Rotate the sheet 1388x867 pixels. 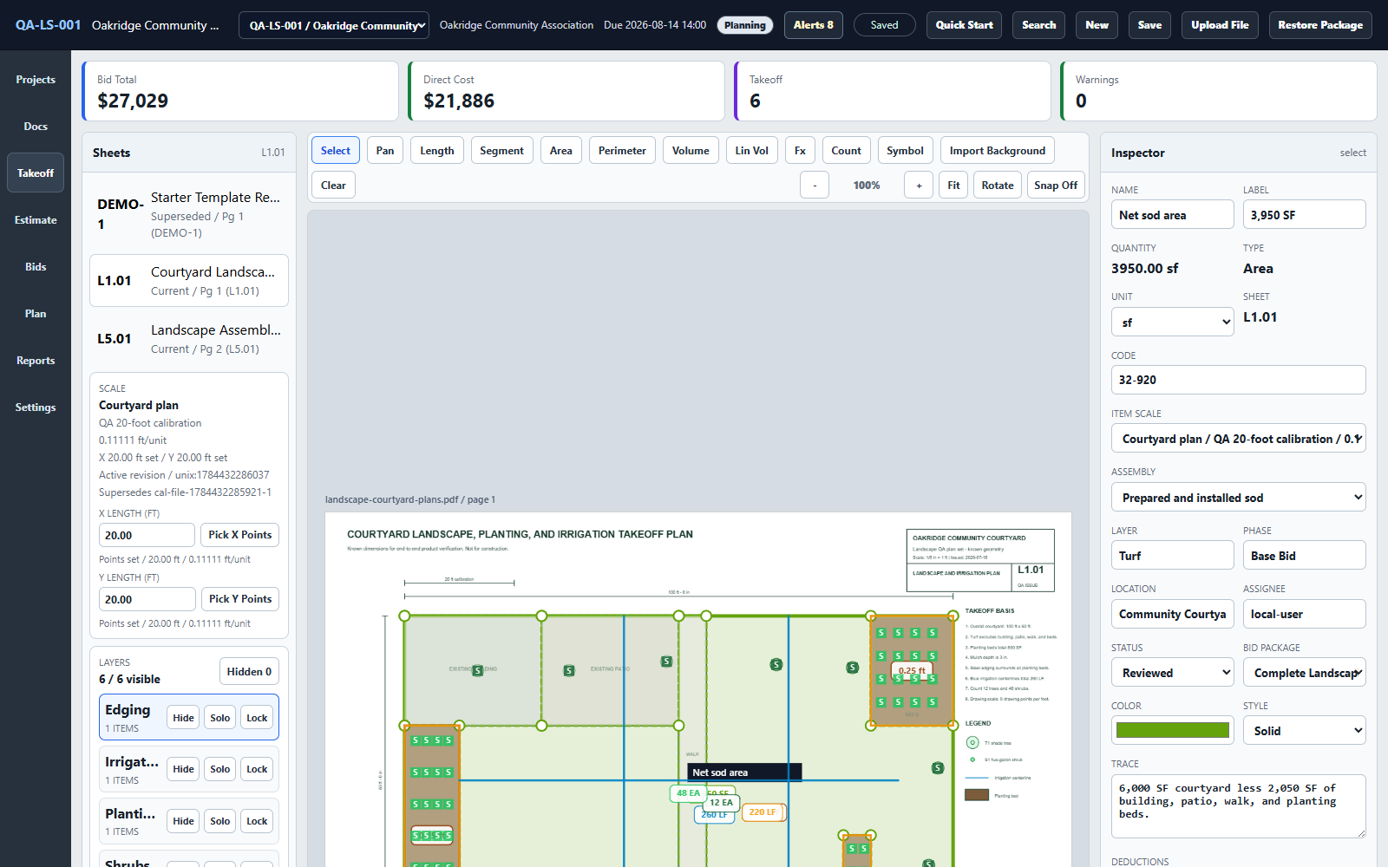click(998, 186)
